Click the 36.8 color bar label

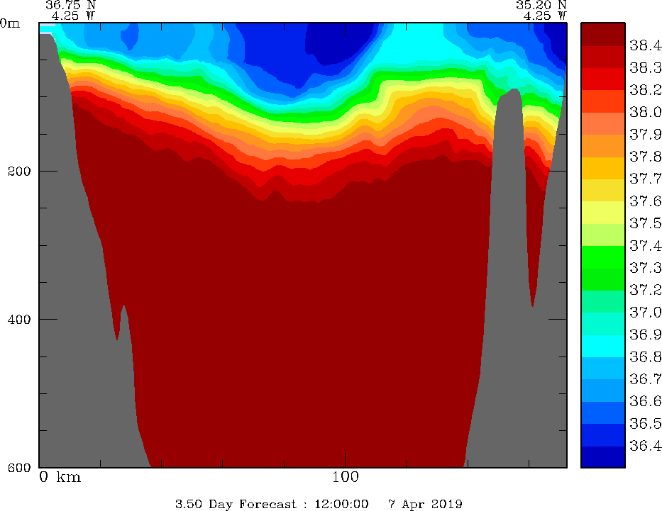point(645,357)
